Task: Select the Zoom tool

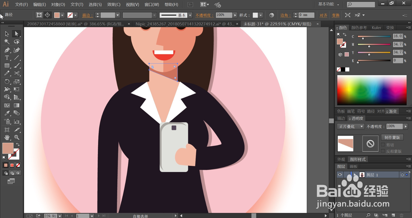Action: pyautogui.click(x=17, y=137)
